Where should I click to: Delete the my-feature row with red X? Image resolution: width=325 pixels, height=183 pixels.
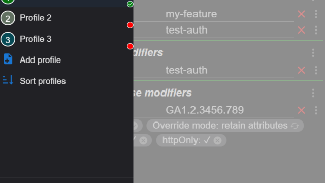[x=301, y=14]
